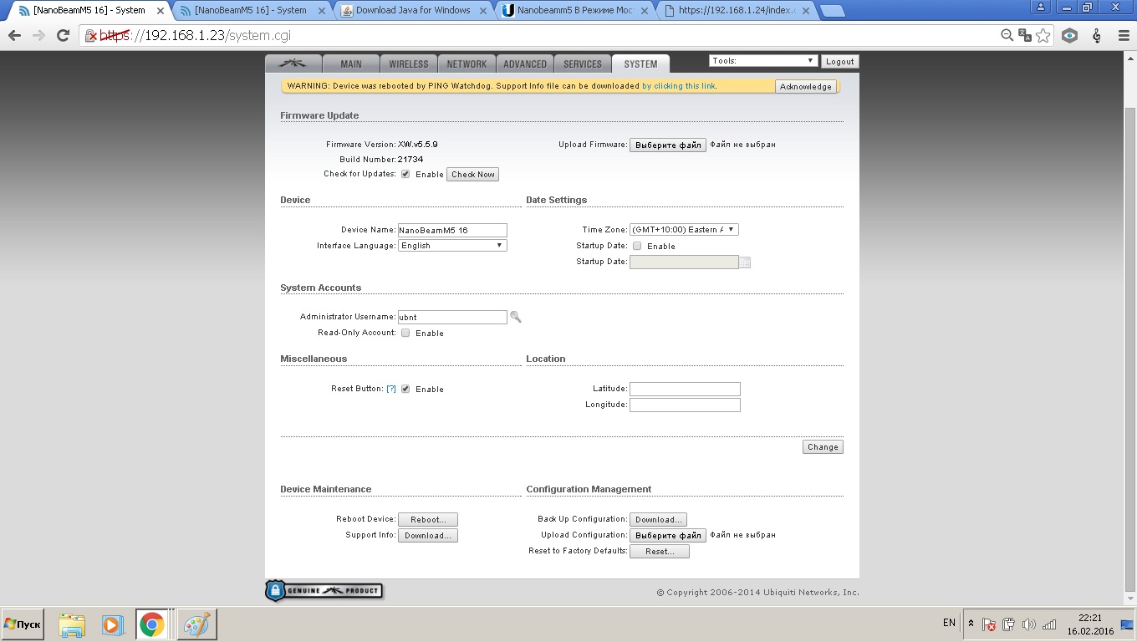Viewport: 1137px width, 642px height.
Task: Bookmark this page with the star
Action: click(1043, 36)
